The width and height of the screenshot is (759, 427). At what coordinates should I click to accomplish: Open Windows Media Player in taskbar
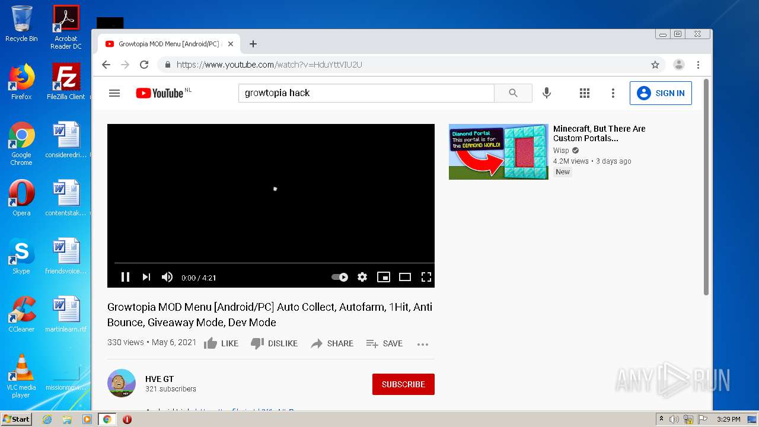coord(87,419)
